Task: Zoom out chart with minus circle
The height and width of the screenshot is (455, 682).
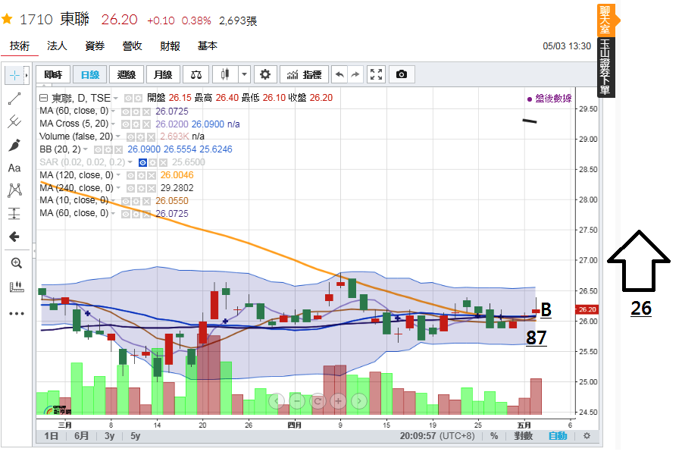Action: point(297,401)
